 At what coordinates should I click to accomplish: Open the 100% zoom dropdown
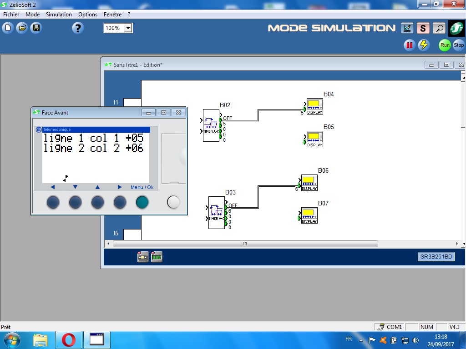128,28
